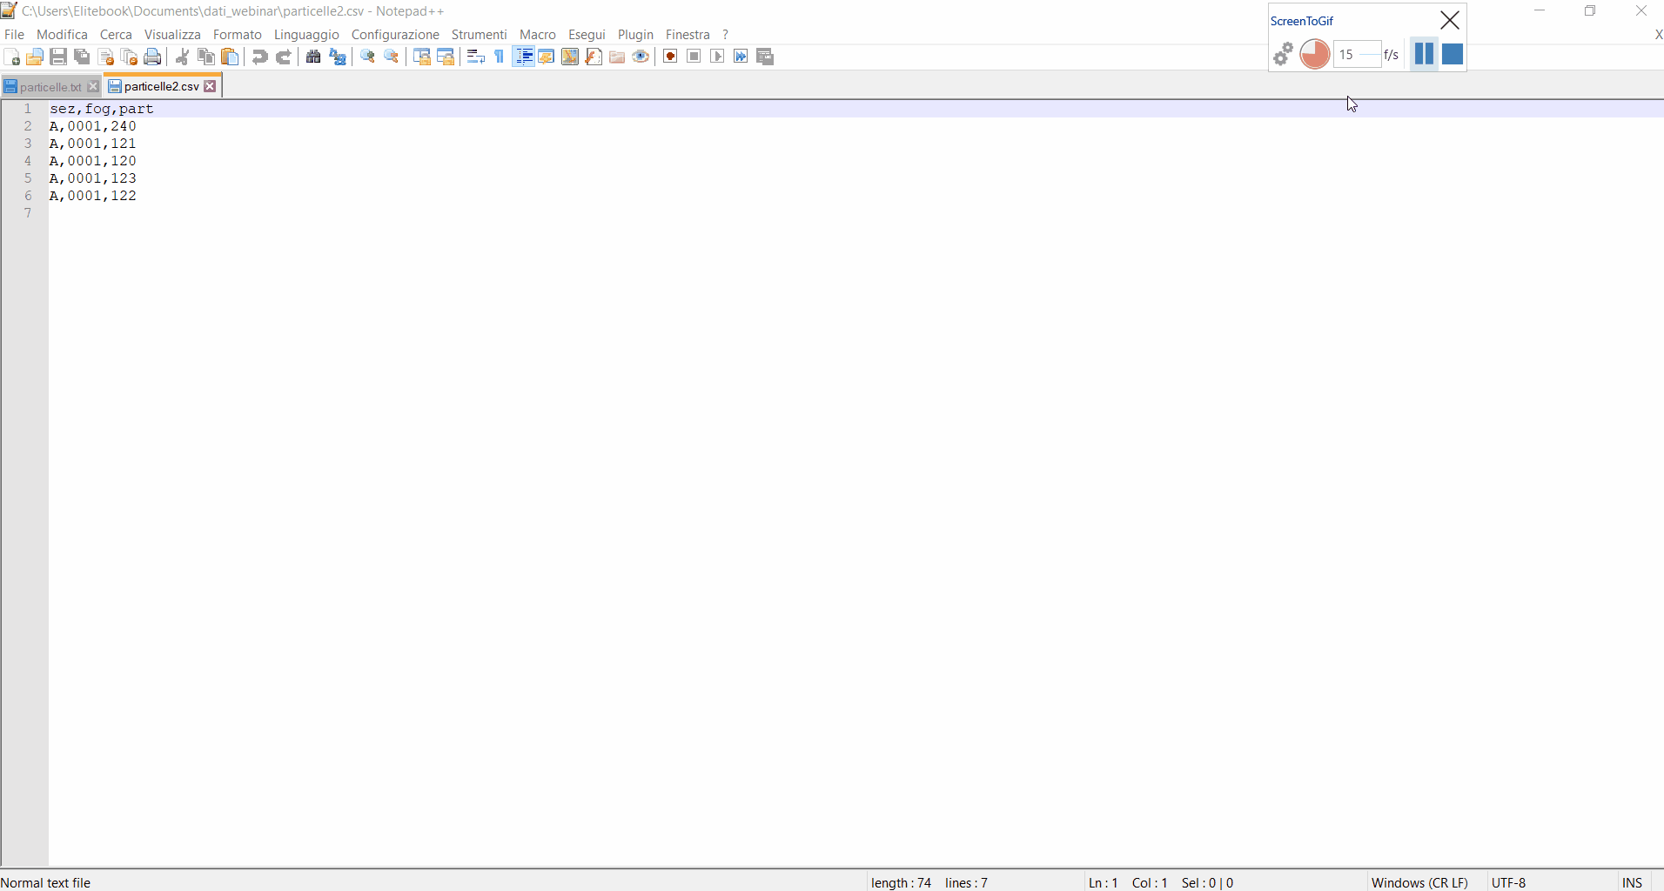
Task: Click the Zoom In magnifier icon
Action: (367, 57)
